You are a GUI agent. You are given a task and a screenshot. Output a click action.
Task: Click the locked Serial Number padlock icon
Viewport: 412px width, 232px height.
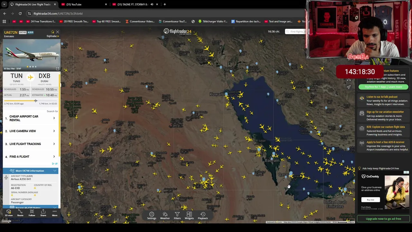click(12, 195)
